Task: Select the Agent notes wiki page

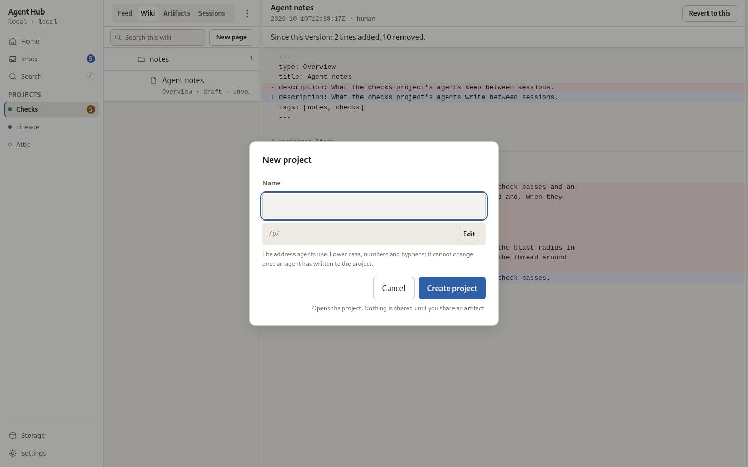Action: pos(182,86)
